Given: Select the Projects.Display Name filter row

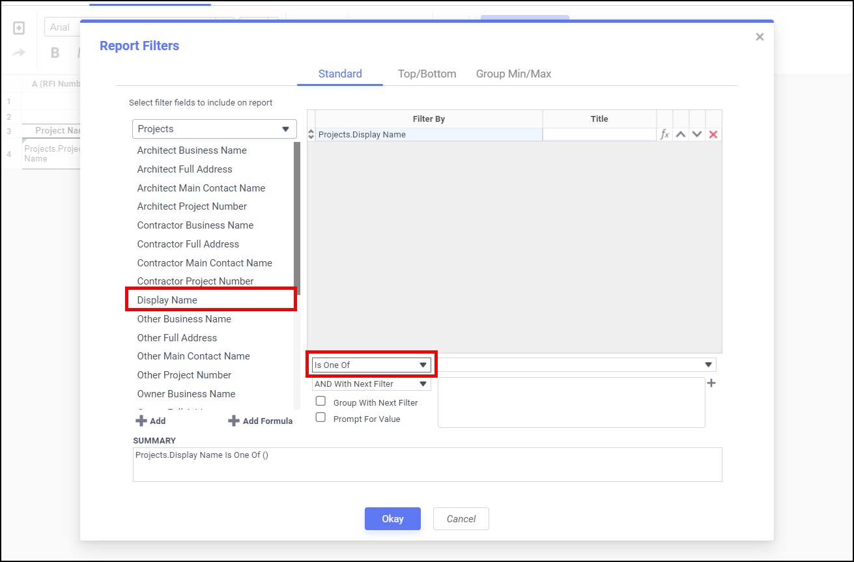Looking at the screenshot, I should (x=429, y=135).
